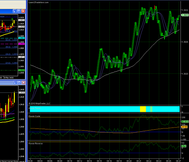Viewport: 189px width, 162px height.
Task: Click the (38.2) 1.3574 Fibonacci level label
Action: [11, 54]
